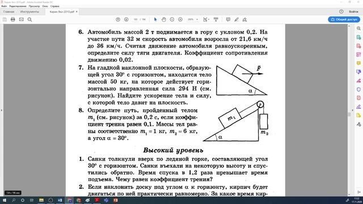Open the Редактирование menu
This screenshot has width=363, height=204.
tap(18, 6)
